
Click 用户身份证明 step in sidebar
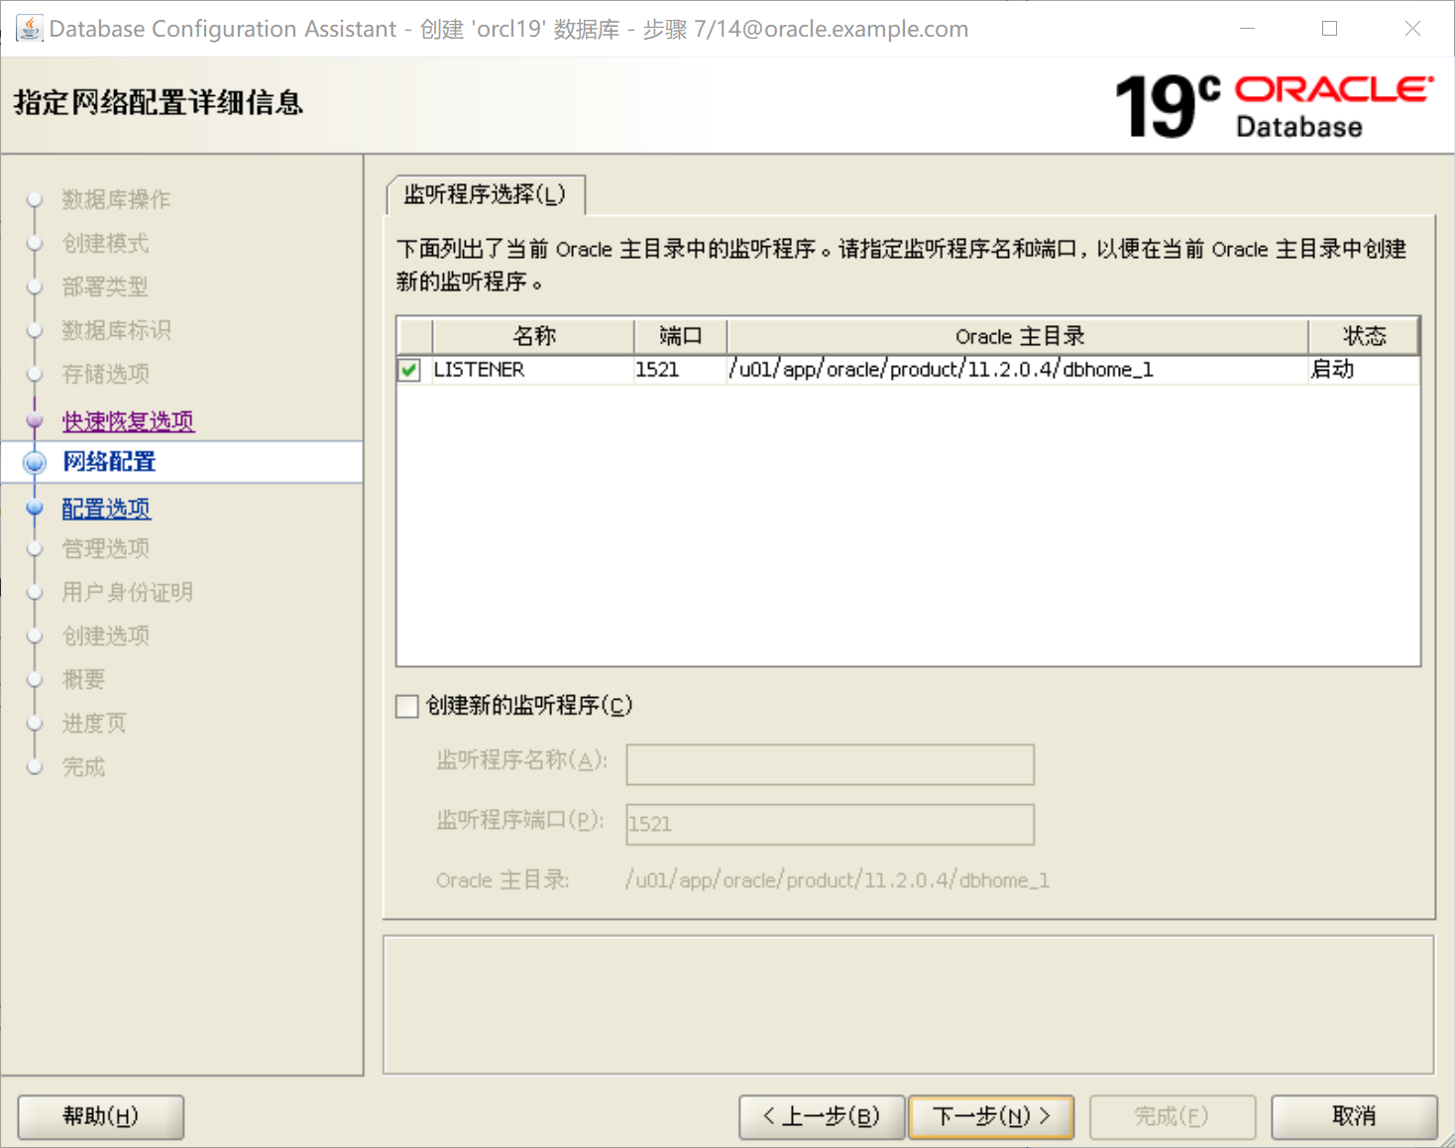click(x=127, y=592)
